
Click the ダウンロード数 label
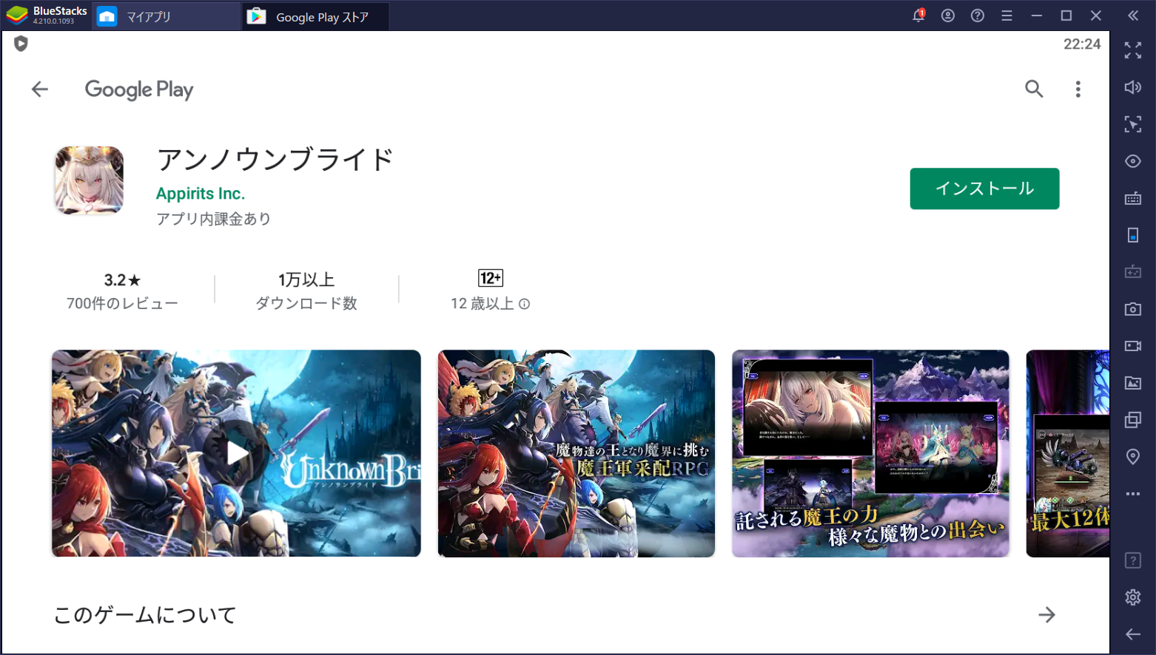(x=306, y=304)
